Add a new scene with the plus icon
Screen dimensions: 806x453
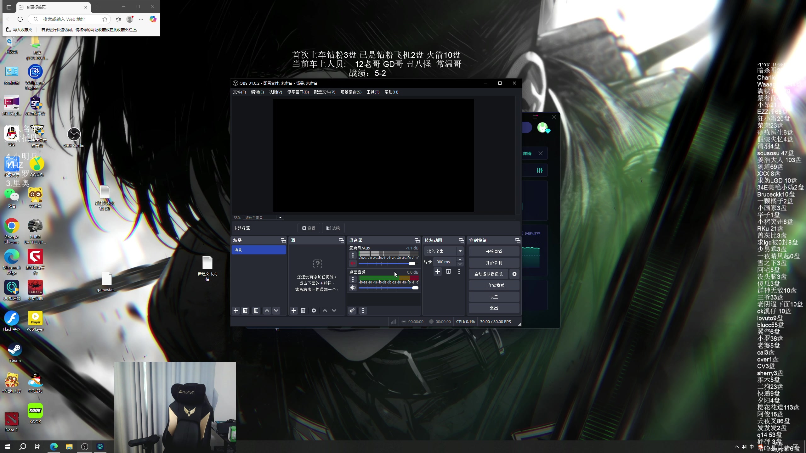236,310
